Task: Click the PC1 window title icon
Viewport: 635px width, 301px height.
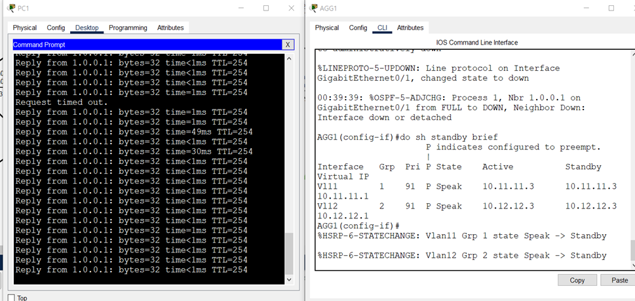Action: coord(11,8)
